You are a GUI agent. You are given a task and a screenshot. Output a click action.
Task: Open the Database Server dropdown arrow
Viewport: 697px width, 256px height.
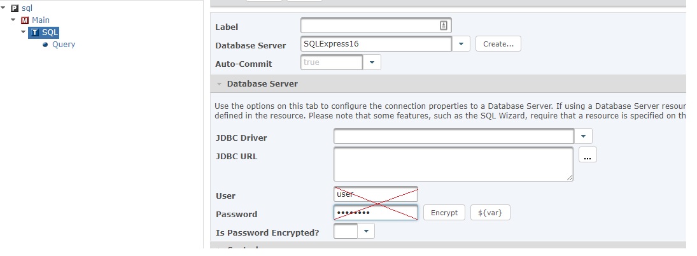pyautogui.click(x=461, y=45)
